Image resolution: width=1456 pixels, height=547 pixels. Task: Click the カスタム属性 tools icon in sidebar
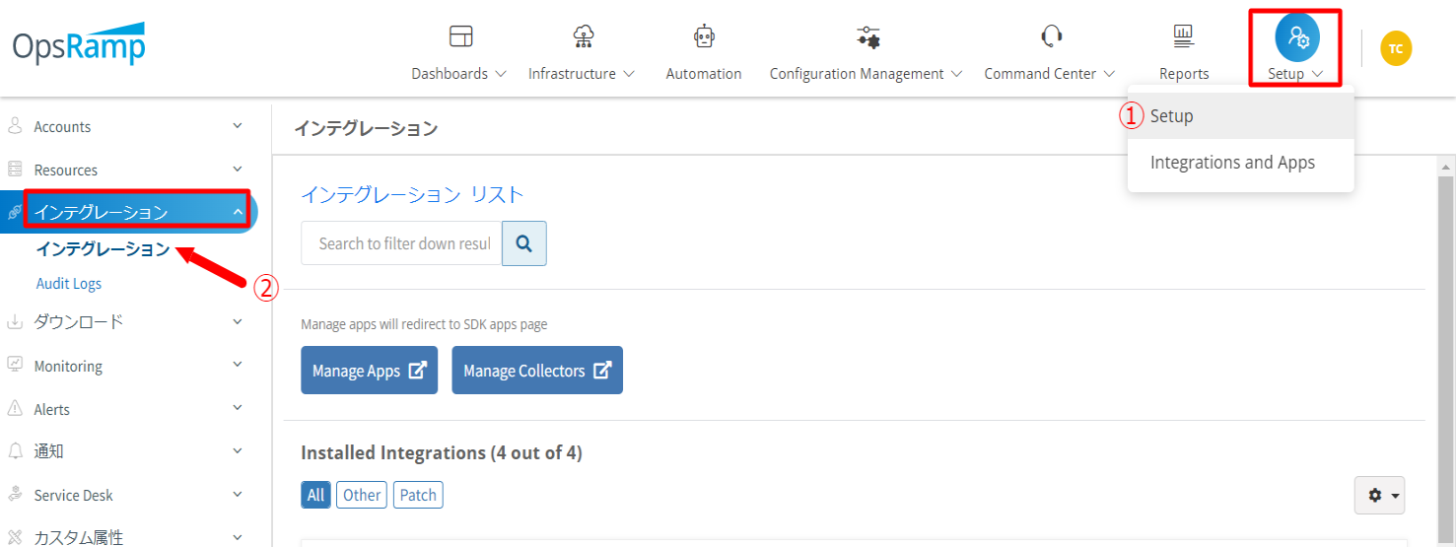(15, 537)
